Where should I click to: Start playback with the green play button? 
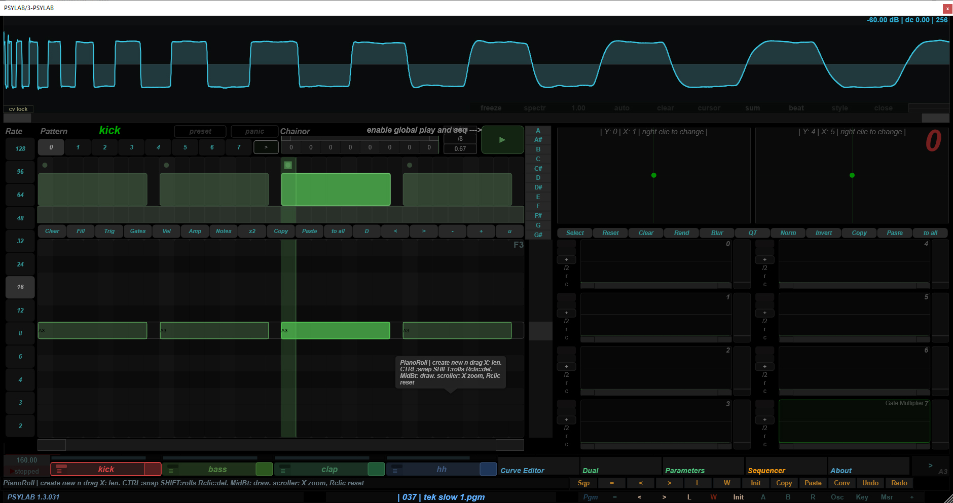[502, 140]
